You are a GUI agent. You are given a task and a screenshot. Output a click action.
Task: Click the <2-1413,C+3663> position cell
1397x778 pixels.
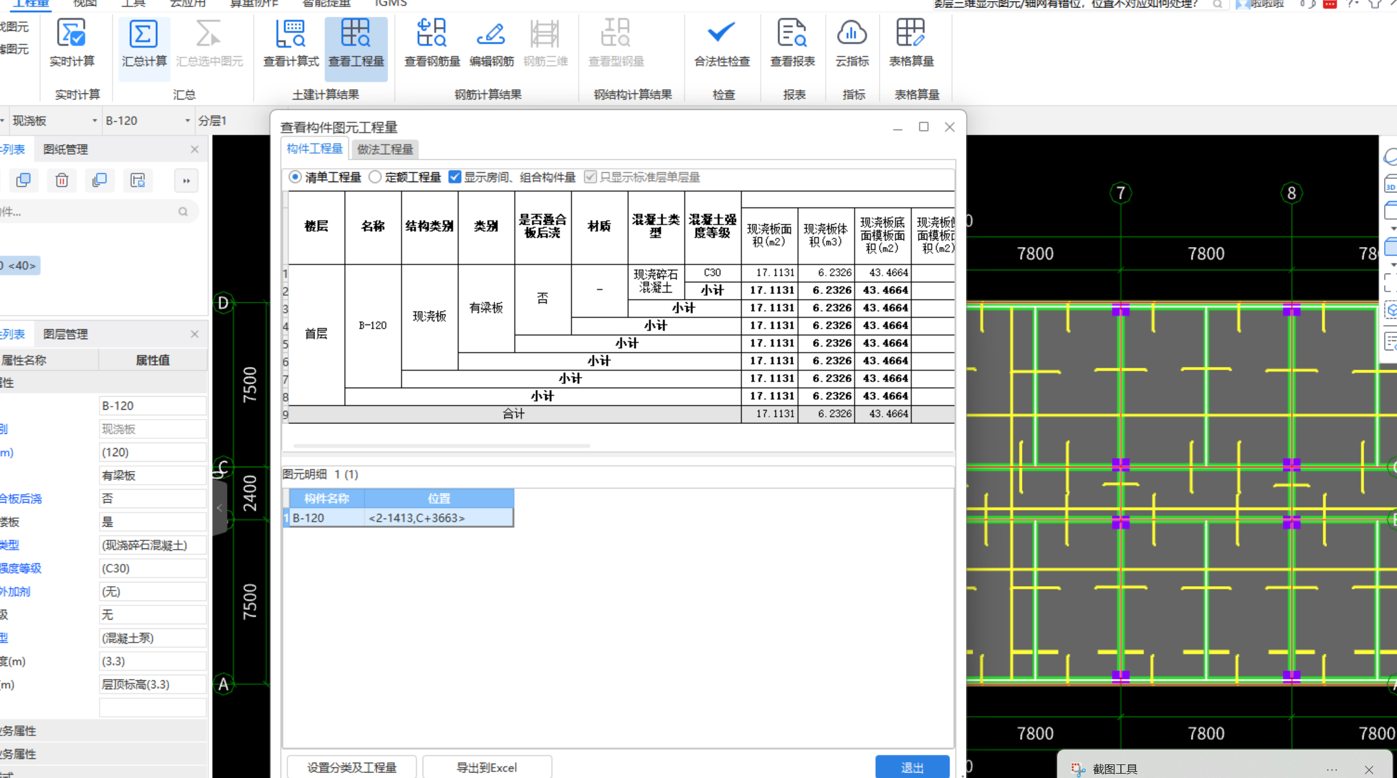point(439,517)
